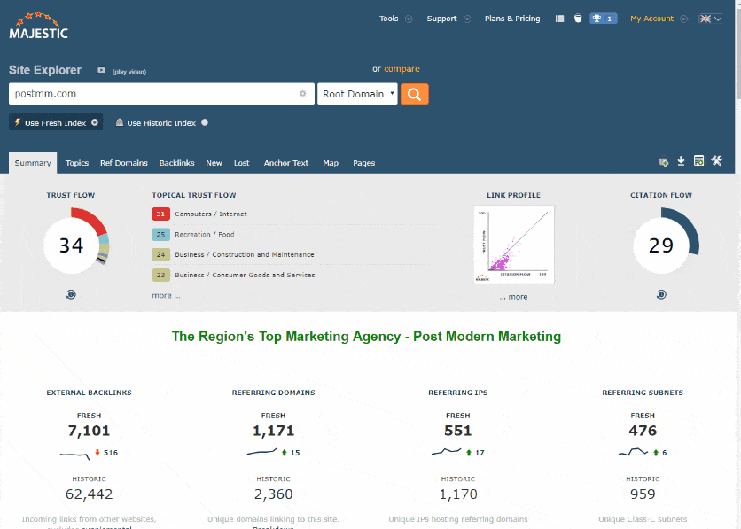741x529 pixels.
Task: Click the download arrow icon above the summary
Action: point(681,161)
